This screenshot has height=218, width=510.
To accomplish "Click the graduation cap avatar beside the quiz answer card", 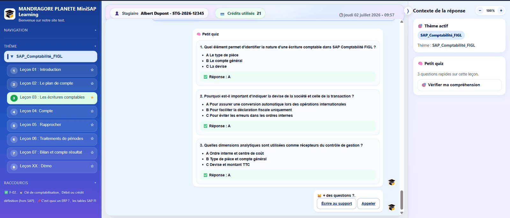I will point(392,182).
